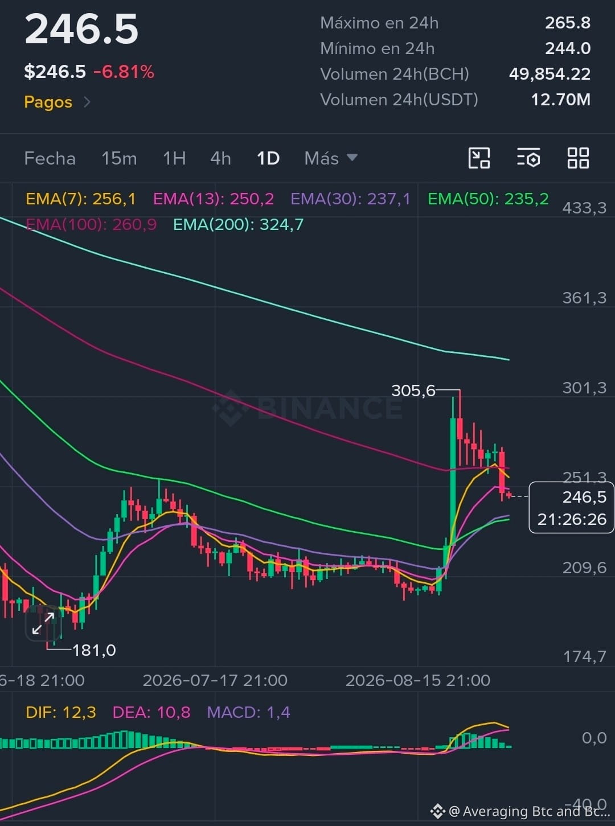Tap the 174,7 price axis label

pos(584,656)
